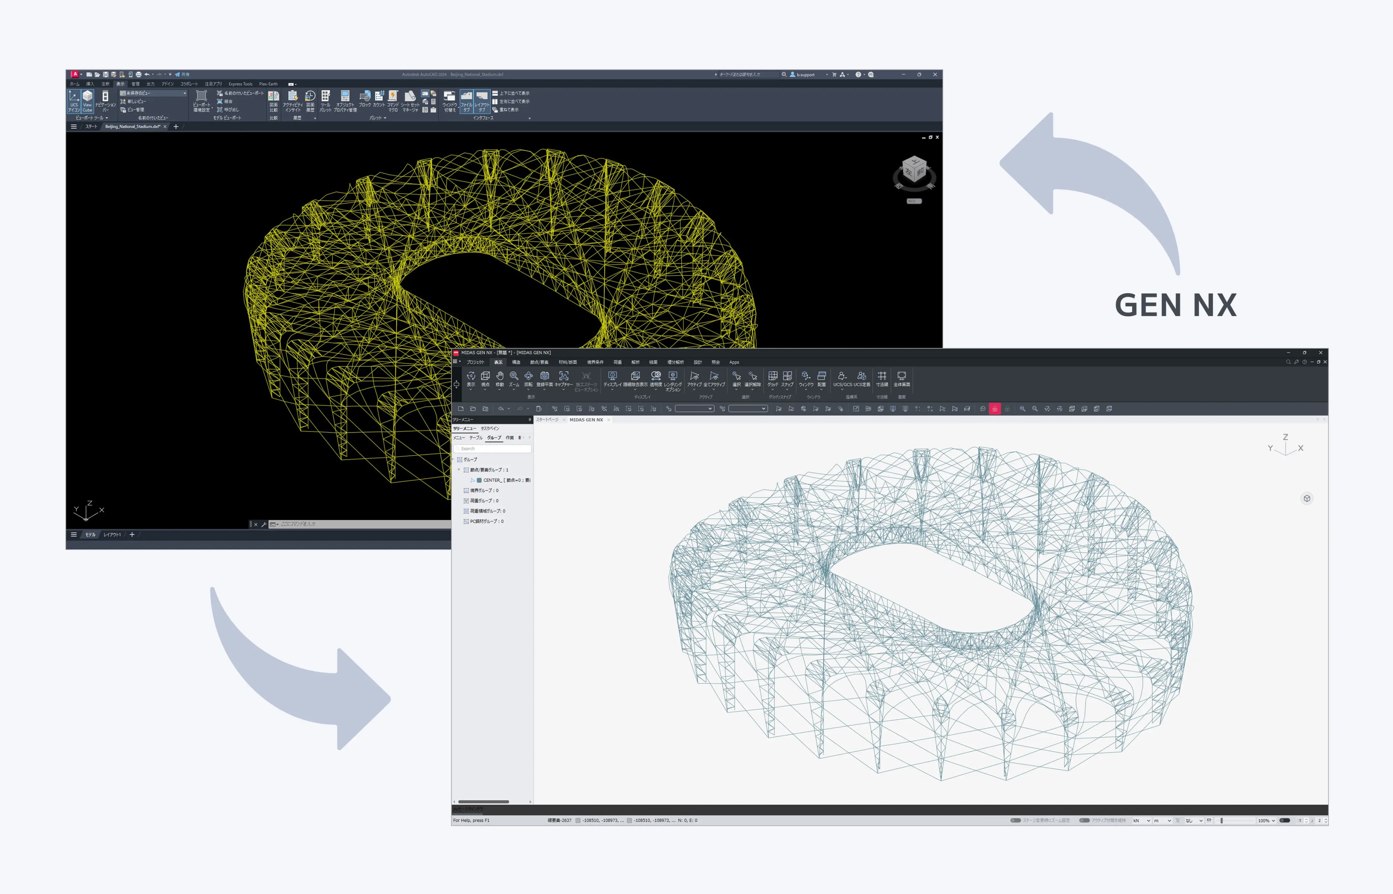Select PC鋼材グループ : 0 tree item

click(484, 521)
